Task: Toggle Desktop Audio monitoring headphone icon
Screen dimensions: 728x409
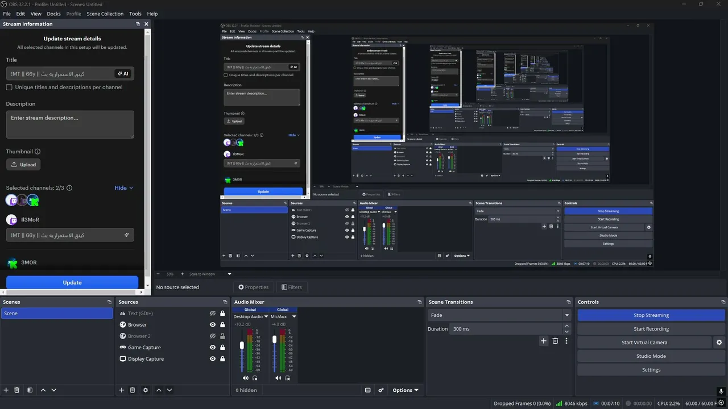Action: (x=255, y=378)
